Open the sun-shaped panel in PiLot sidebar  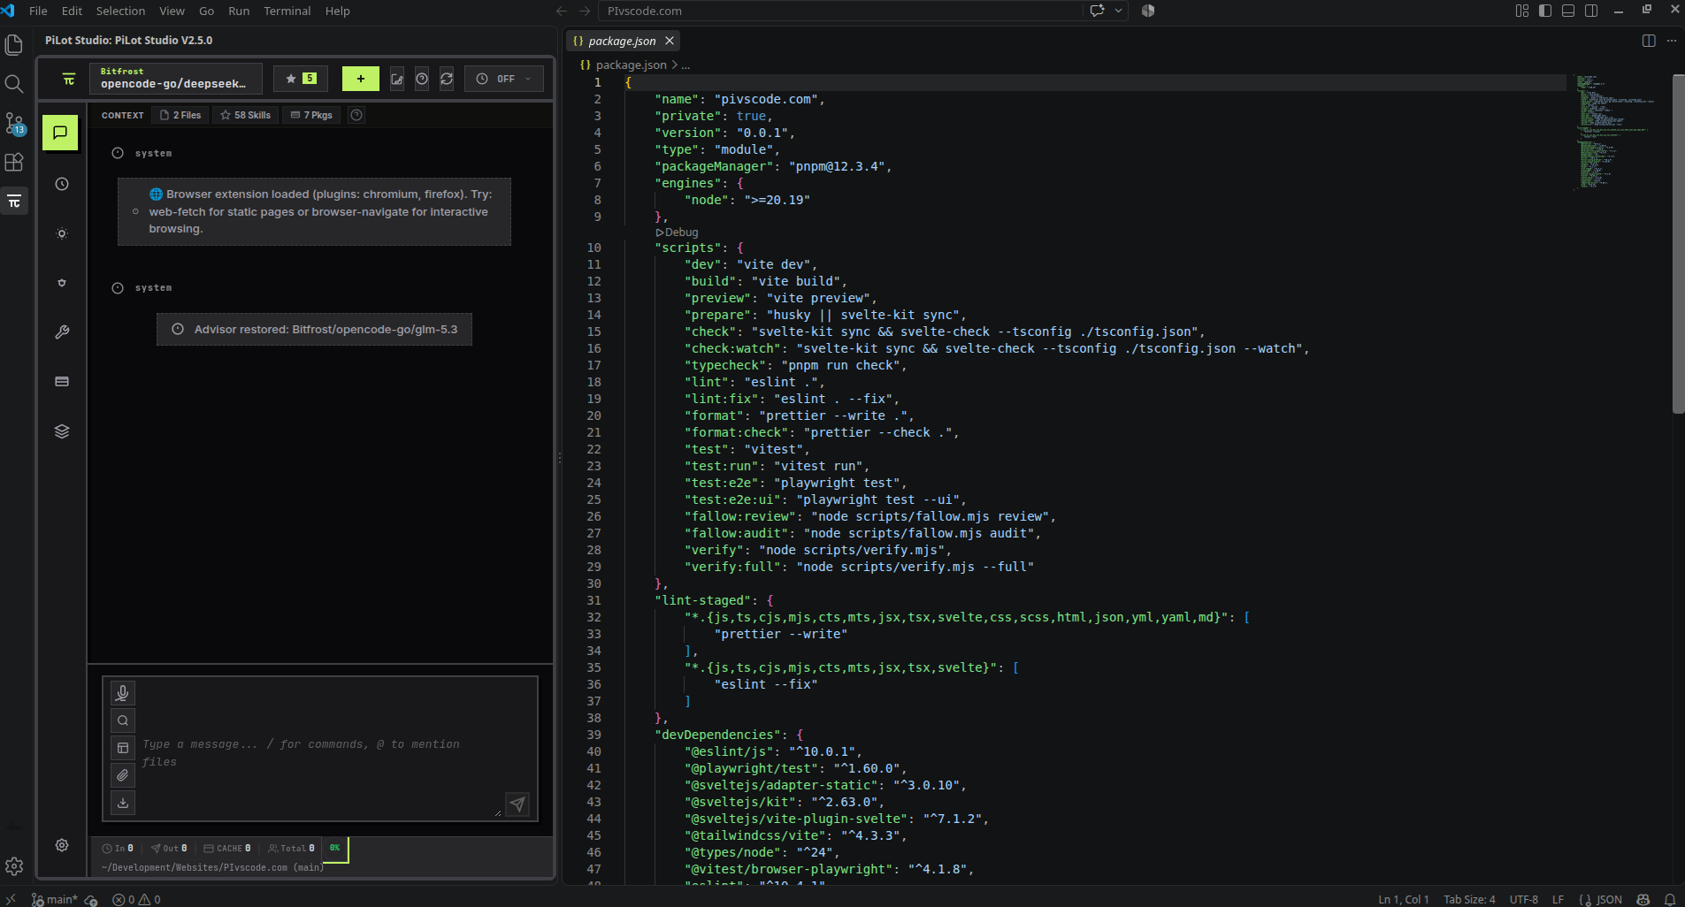coord(62,233)
